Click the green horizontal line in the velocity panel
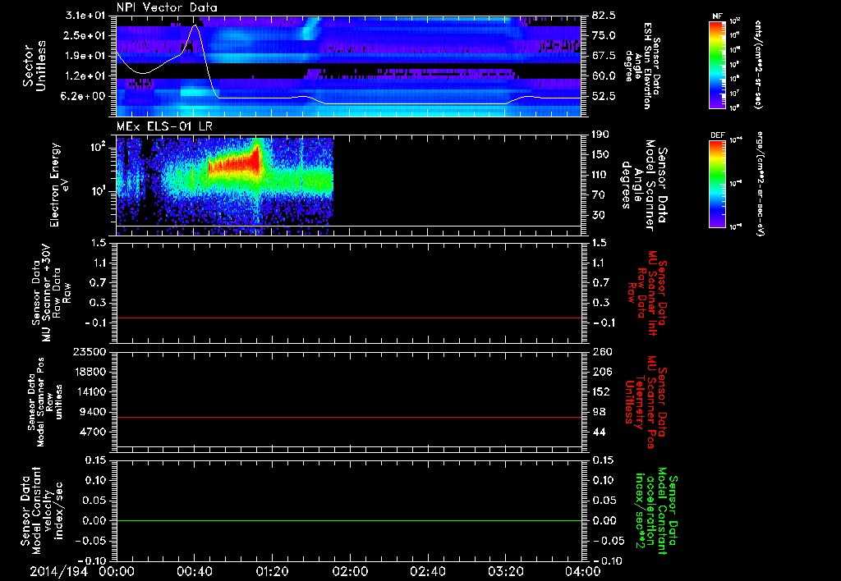This screenshot has height=581, width=841. [x=349, y=520]
